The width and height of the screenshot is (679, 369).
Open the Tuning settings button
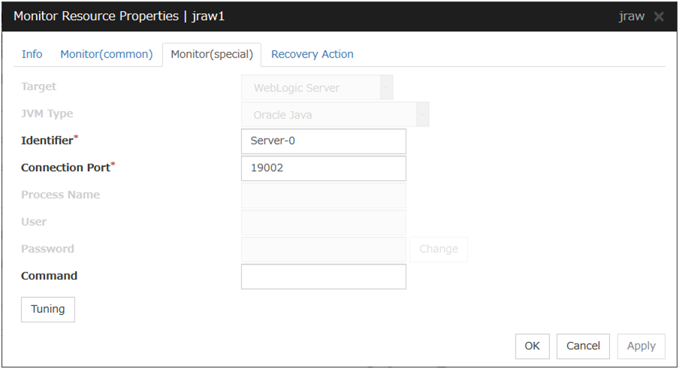pyautogui.click(x=48, y=309)
